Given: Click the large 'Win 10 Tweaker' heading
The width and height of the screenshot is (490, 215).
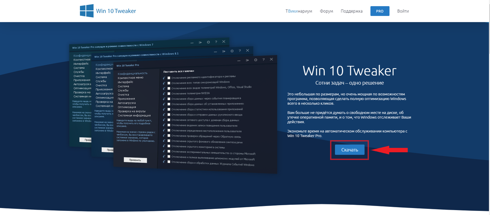Looking at the screenshot, I should pos(350,71).
